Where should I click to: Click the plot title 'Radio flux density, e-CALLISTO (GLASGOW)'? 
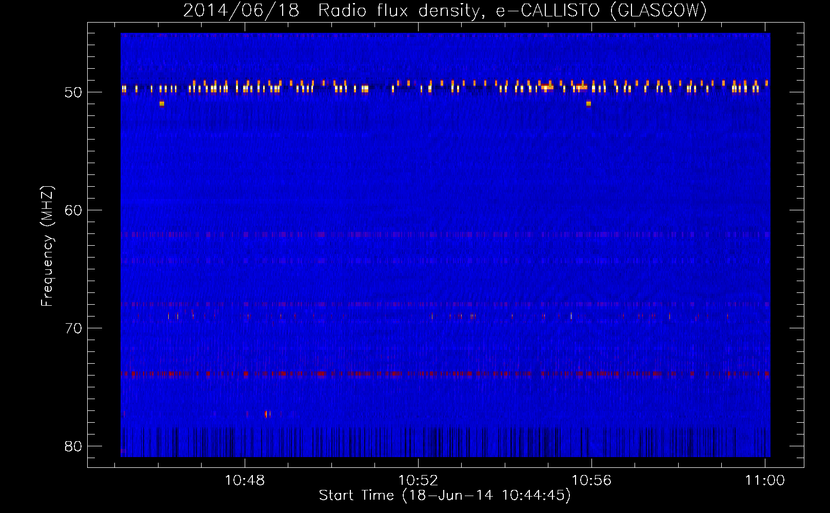pyautogui.click(x=512, y=11)
